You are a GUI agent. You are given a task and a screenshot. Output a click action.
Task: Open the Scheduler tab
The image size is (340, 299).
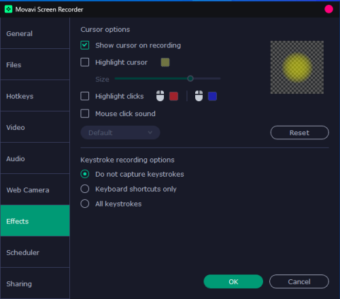pyautogui.click(x=35, y=252)
